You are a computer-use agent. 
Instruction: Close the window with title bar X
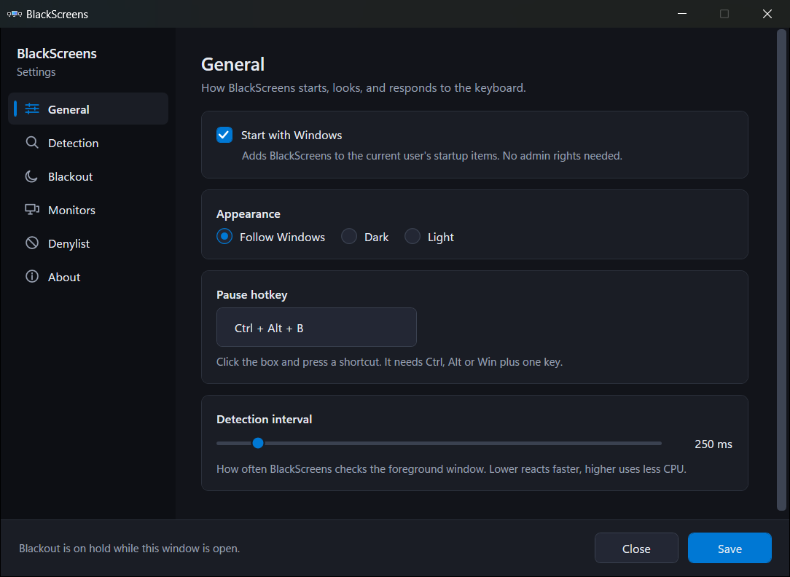click(x=767, y=14)
